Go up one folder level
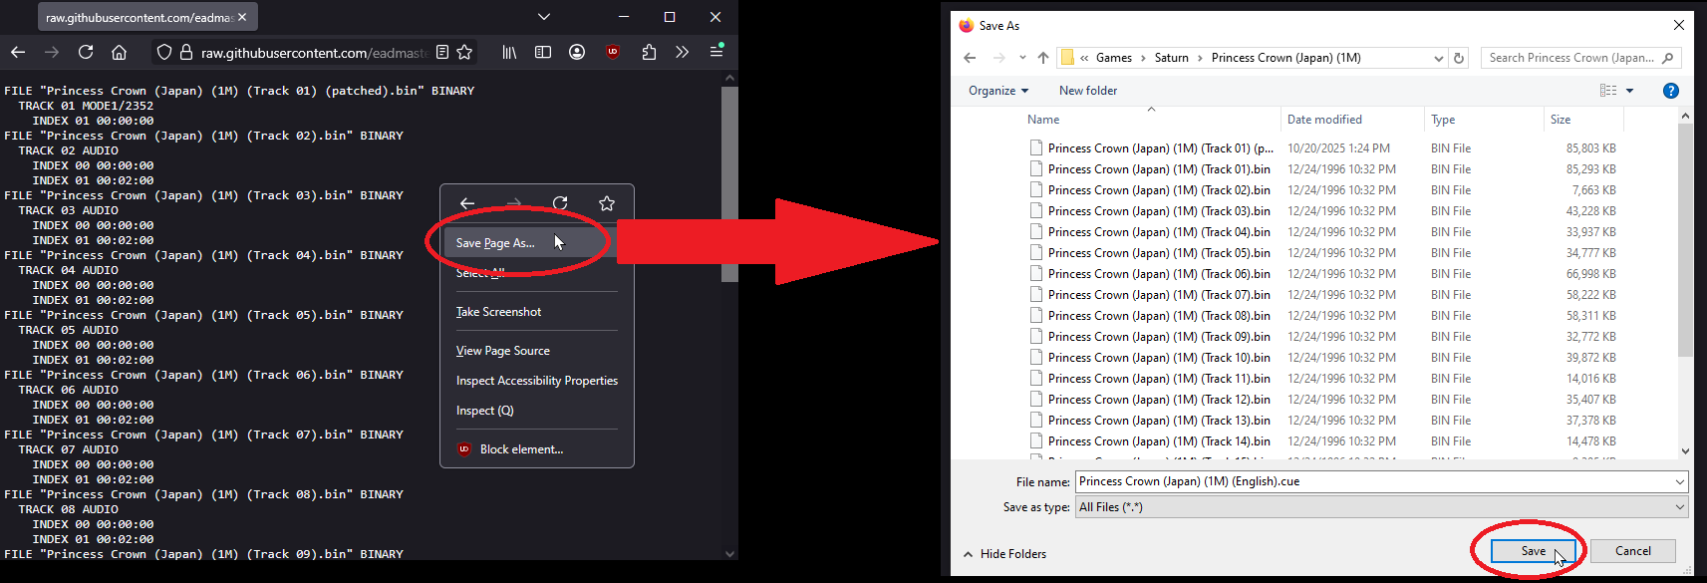 click(x=1043, y=58)
